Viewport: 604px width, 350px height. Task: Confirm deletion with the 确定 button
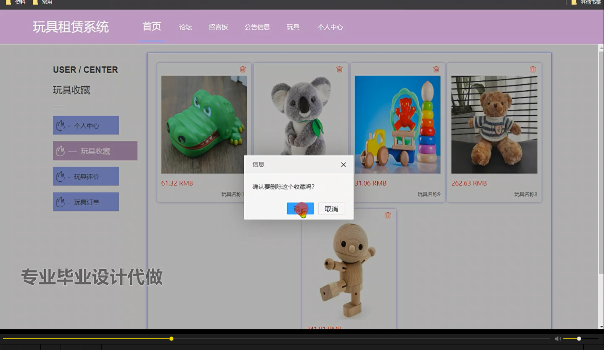(x=300, y=208)
